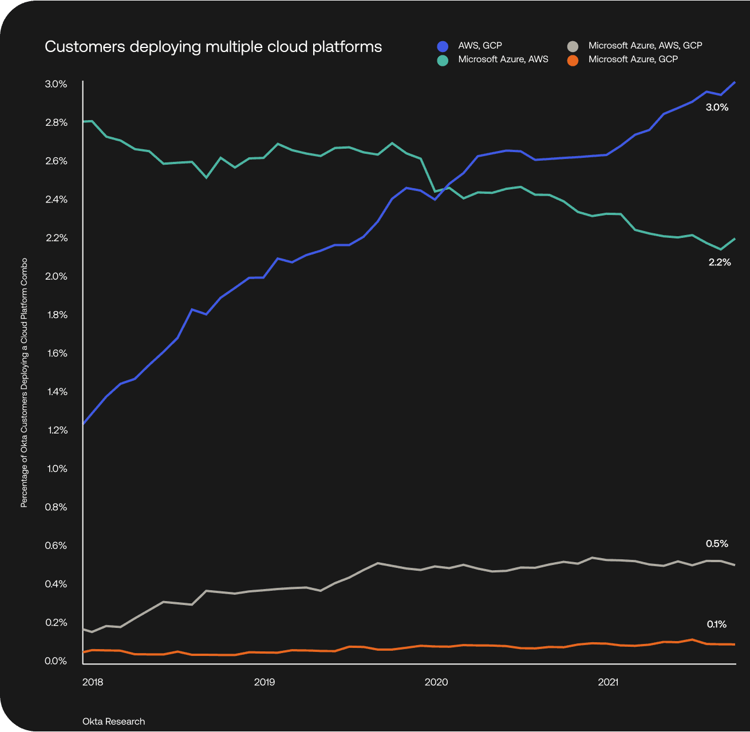750x732 pixels.
Task: Select the "Microsoft Azure, AWS, GCP" legend label
Action: (645, 46)
